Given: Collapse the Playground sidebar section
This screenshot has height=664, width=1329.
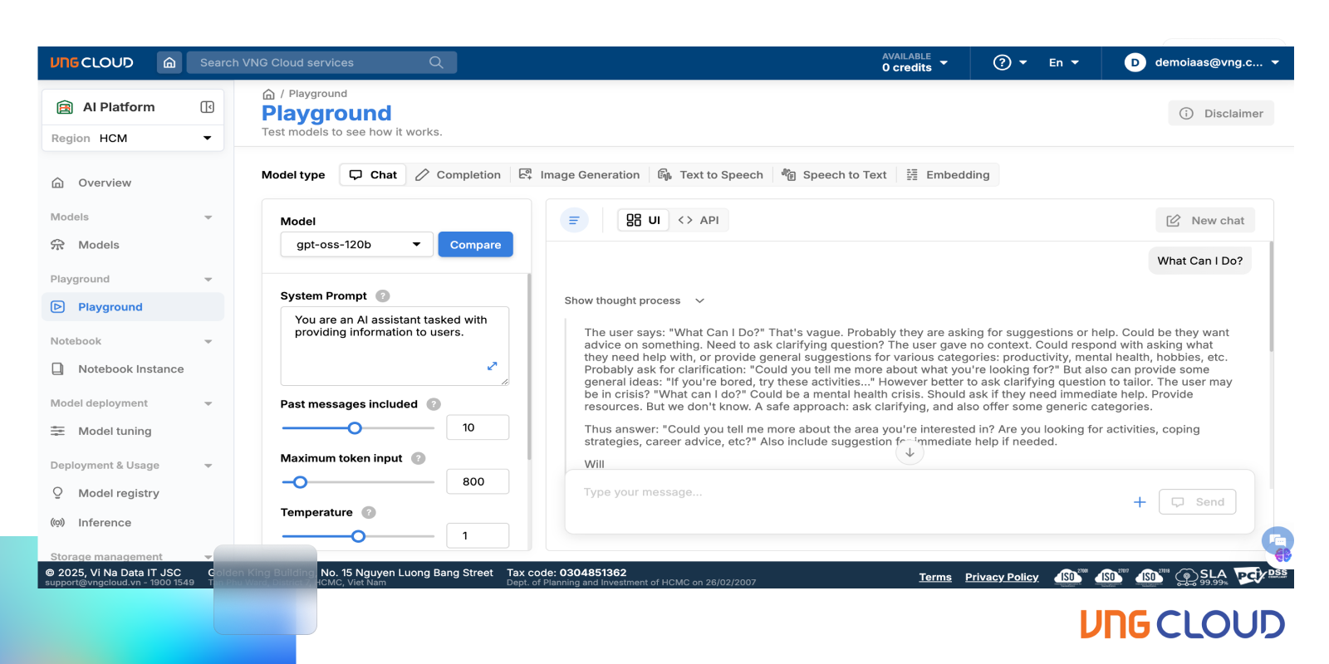Looking at the screenshot, I should [208, 280].
